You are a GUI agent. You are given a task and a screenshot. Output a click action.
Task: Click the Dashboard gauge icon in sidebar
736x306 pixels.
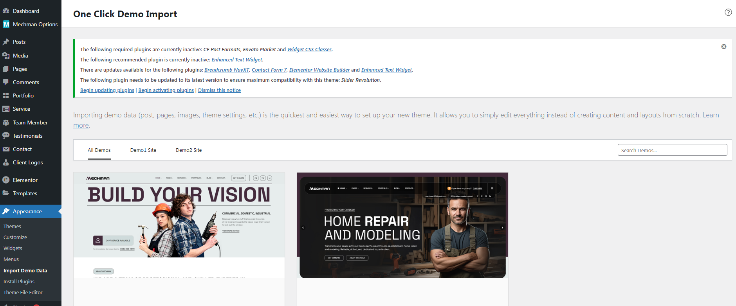(6, 11)
